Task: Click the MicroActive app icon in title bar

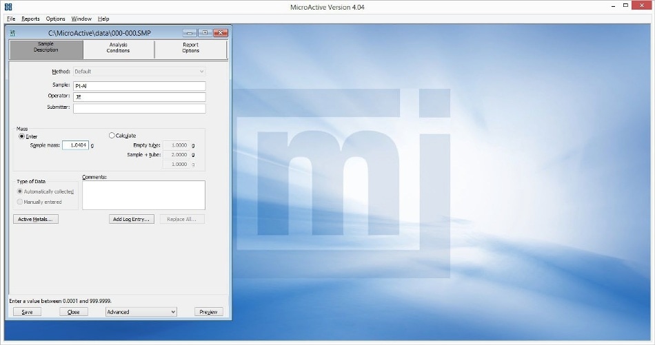Action: click(x=8, y=7)
